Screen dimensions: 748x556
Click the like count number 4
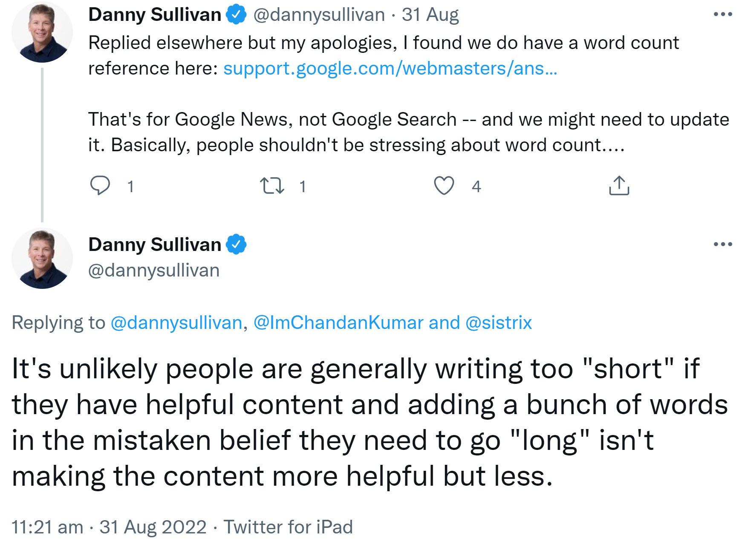click(x=477, y=186)
